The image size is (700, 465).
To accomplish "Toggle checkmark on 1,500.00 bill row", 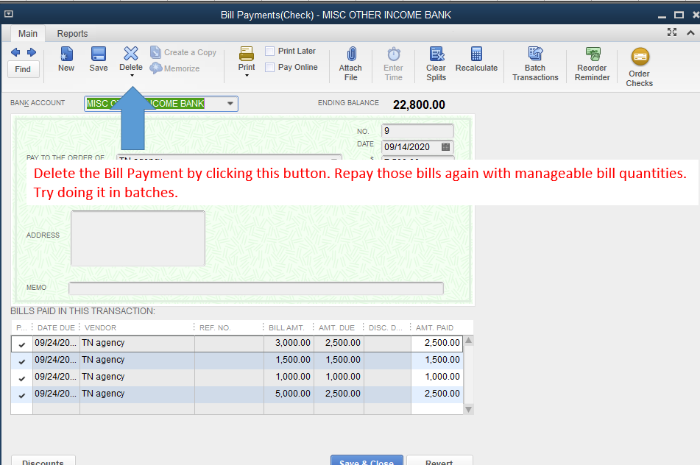I will tap(22, 361).
